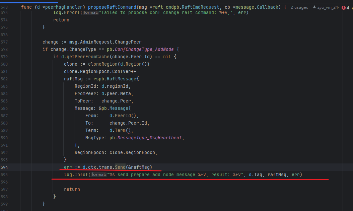Screen dimensions: 353x211
Task: Click line number 594 in the gutter
Action: tap(4, 167)
